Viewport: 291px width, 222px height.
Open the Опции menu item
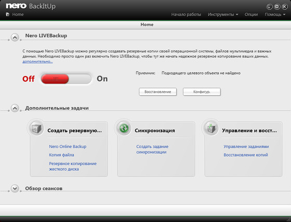click(251, 14)
